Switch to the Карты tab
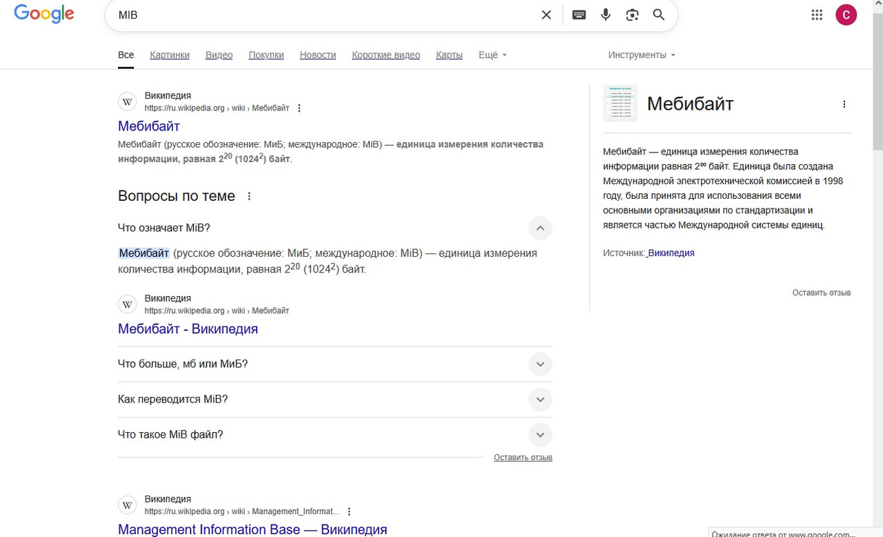 pos(449,55)
